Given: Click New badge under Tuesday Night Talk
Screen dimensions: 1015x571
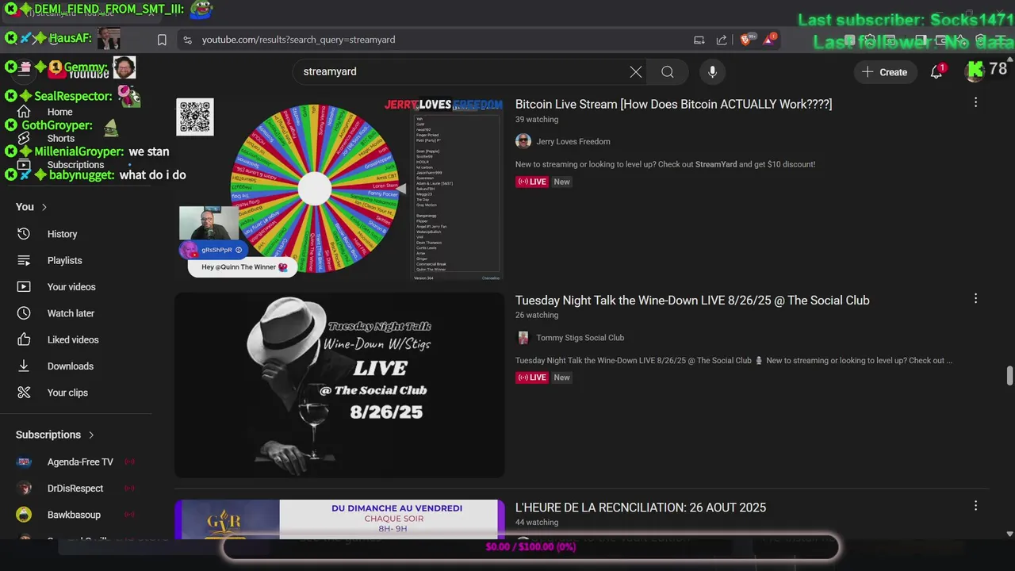Looking at the screenshot, I should (561, 377).
